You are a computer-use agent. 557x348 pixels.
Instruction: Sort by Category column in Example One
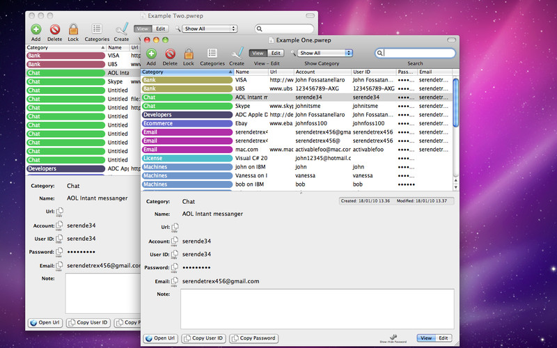(187, 72)
